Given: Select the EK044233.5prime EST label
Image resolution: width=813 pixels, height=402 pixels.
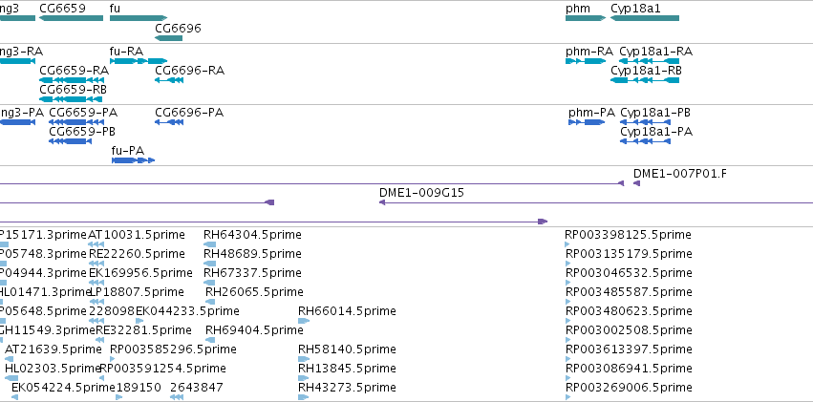Looking at the screenshot, I should tap(187, 311).
